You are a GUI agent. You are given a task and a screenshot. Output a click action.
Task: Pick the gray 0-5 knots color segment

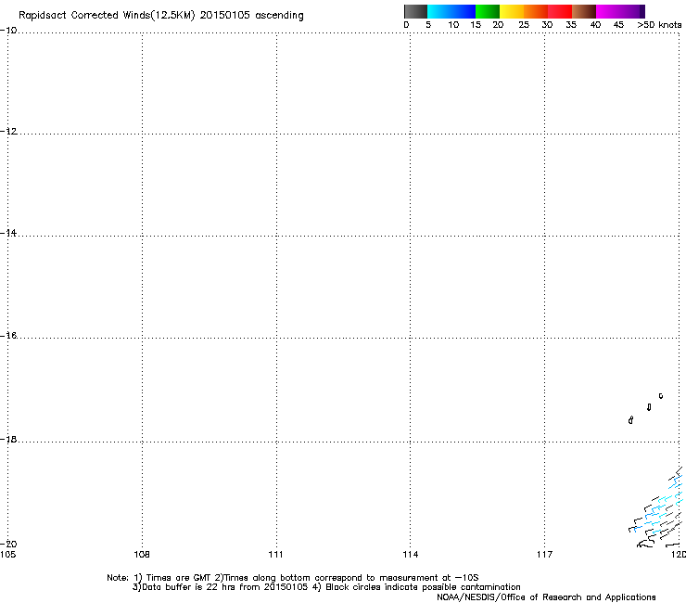tap(415, 11)
